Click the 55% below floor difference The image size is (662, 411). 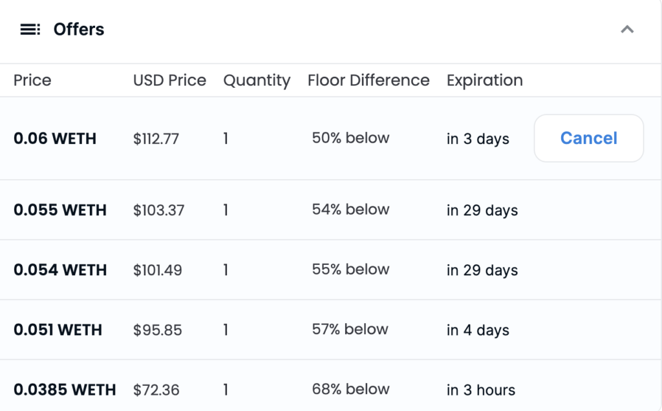tap(350, 269)
